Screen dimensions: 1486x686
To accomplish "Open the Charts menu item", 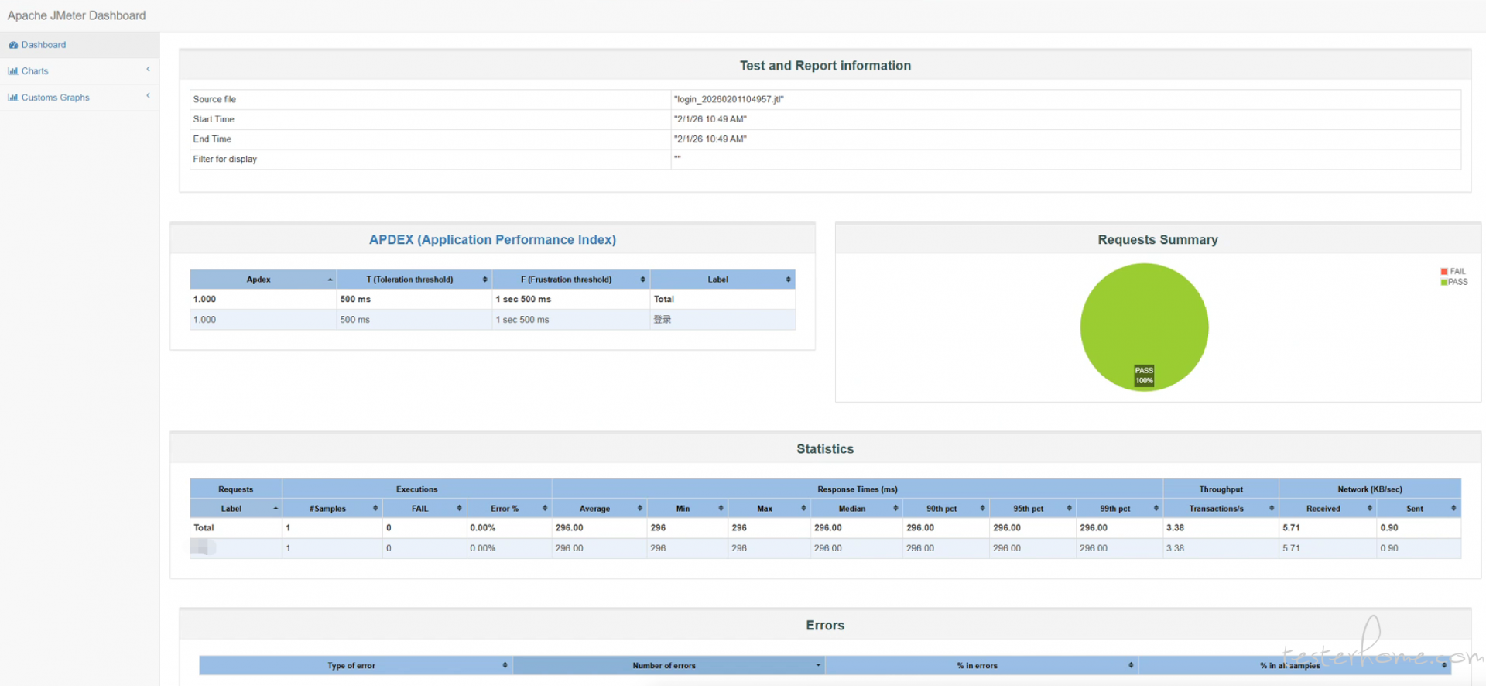I will [x=35, y=71].
